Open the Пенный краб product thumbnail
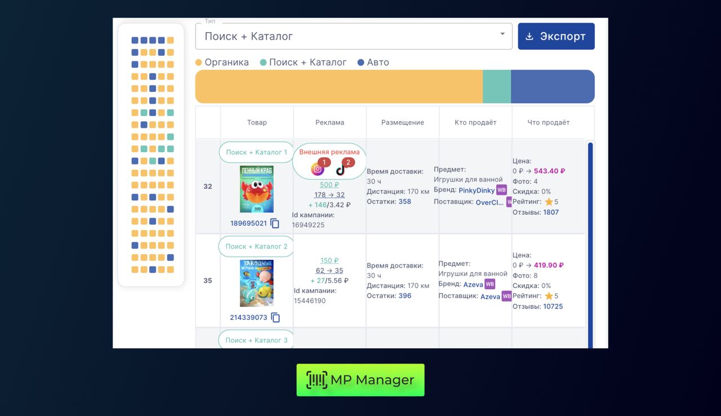The height and width of the screenshot is (416, 721). [x=256, y=189]
